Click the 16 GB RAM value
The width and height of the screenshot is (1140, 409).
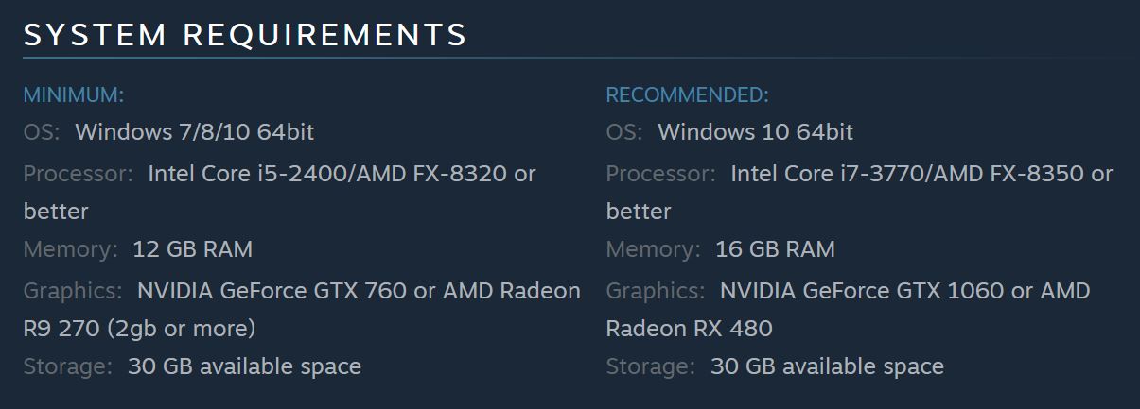pos(775,249)
